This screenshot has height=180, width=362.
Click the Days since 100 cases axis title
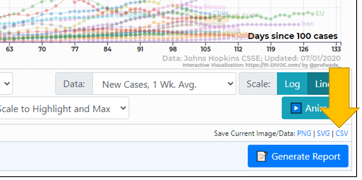click(293, 36)
